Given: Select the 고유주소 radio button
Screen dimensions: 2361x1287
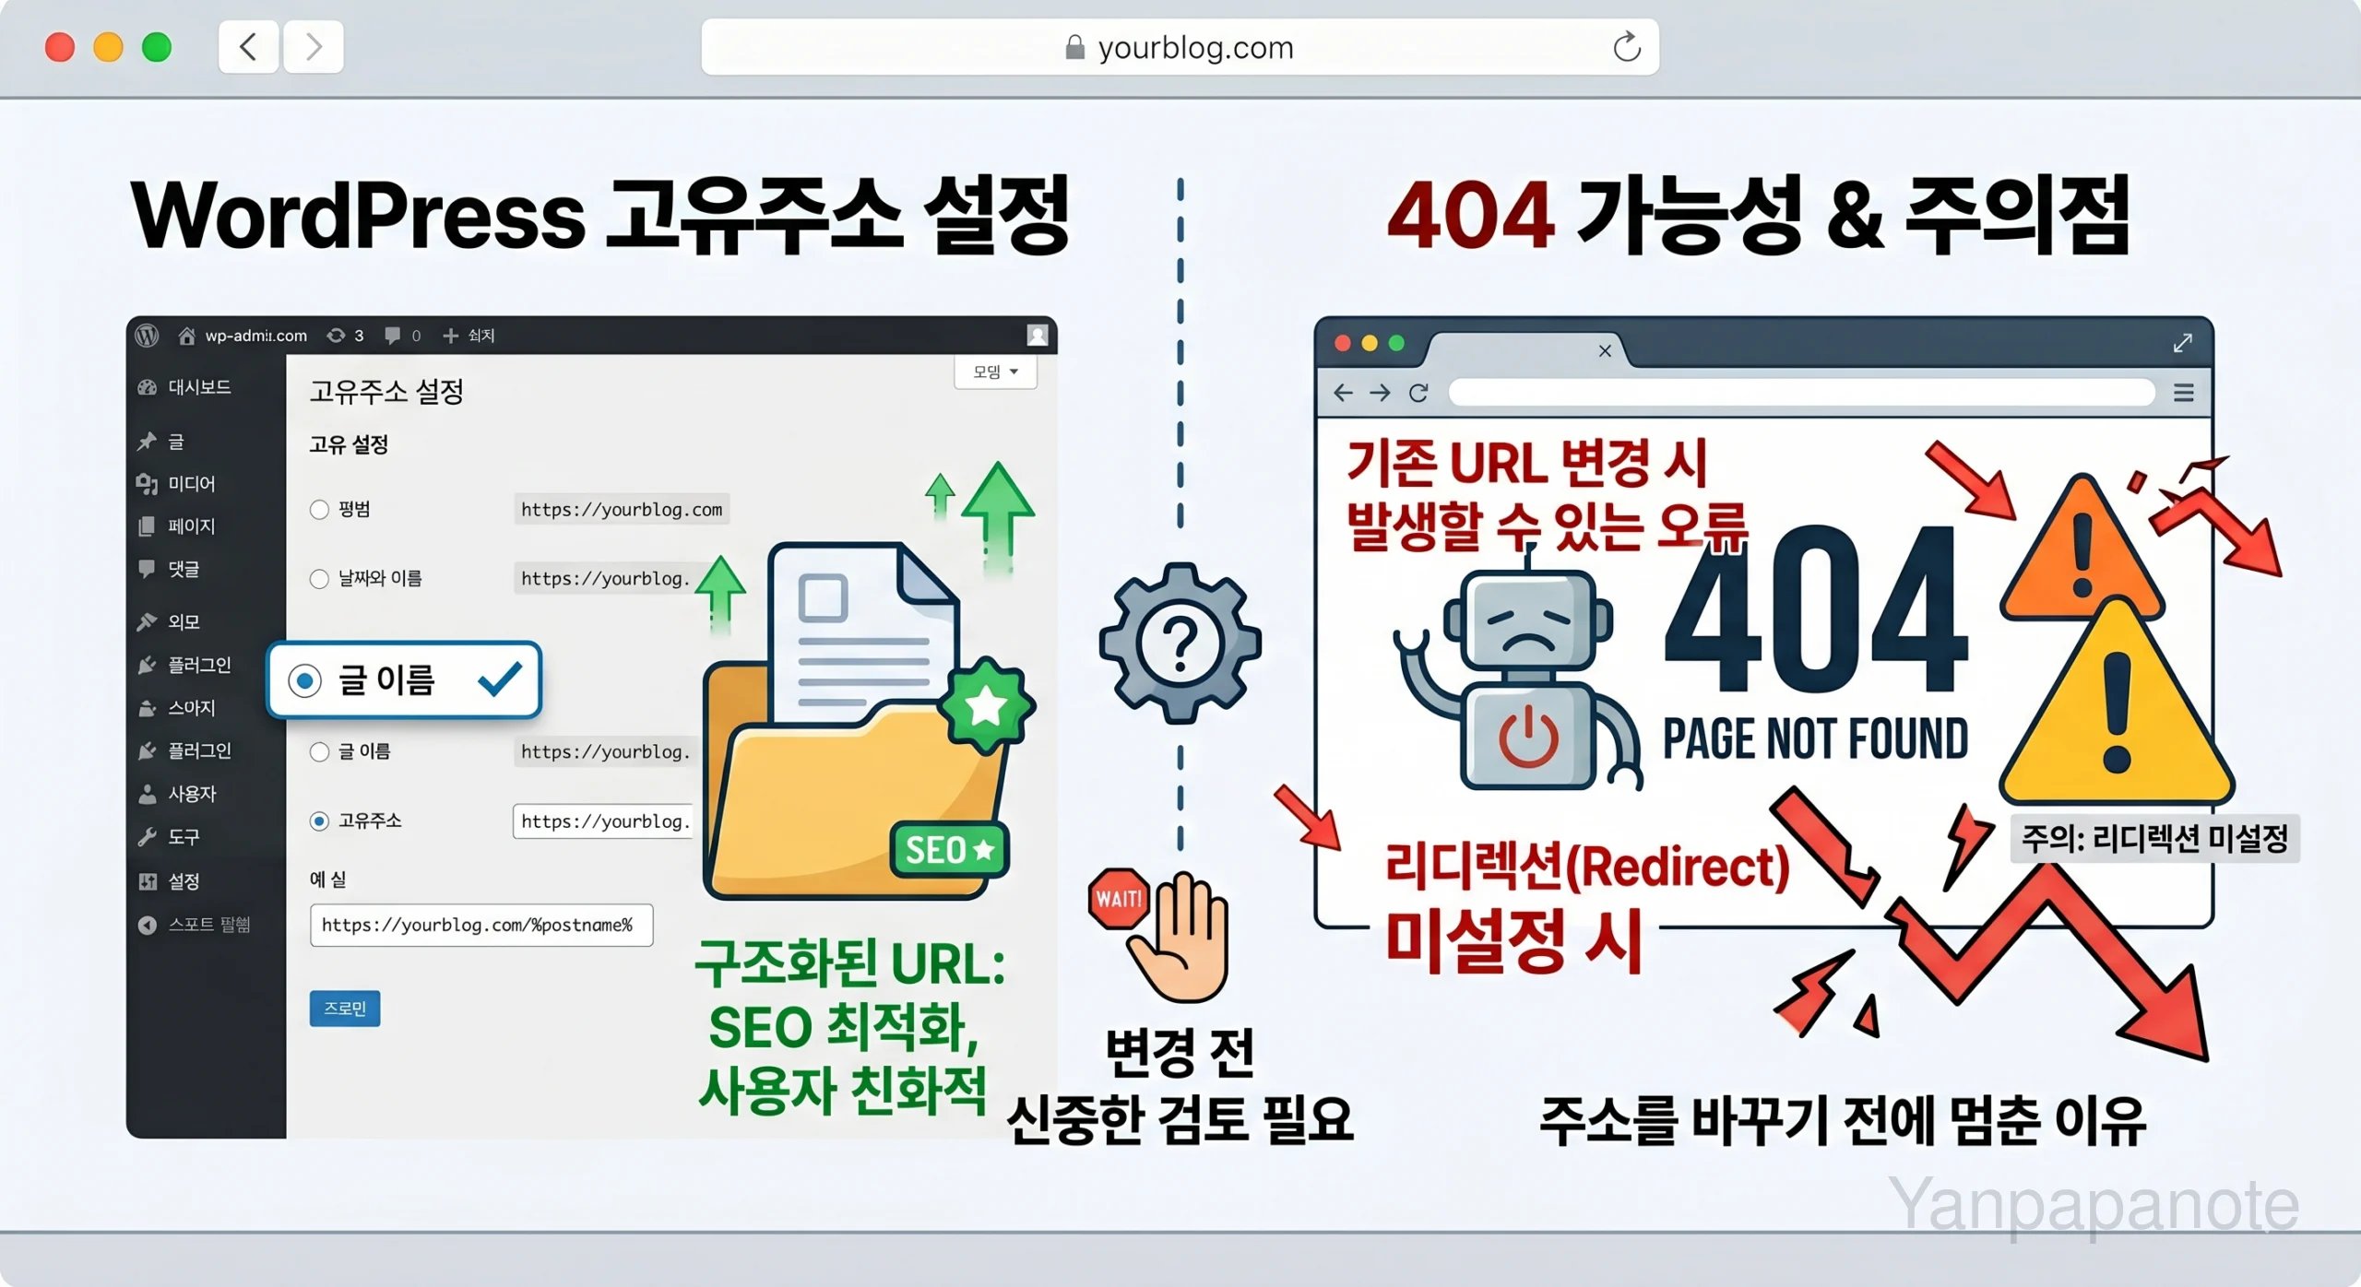Looking at the screenshot, I should click(319, 821).
